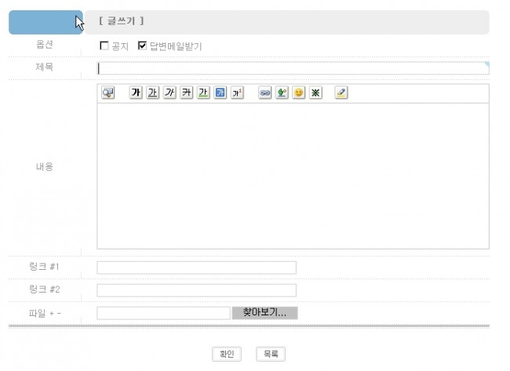Click the + beside 파일
510x371 pixels.
(51, 314)
